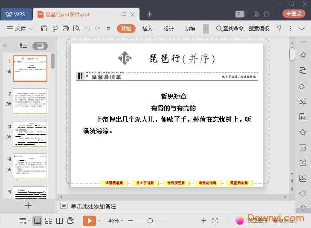The width and height of the screenshot is (311, 228).
Task: Select slide 4 thumbnail
Action: (30, 167)
